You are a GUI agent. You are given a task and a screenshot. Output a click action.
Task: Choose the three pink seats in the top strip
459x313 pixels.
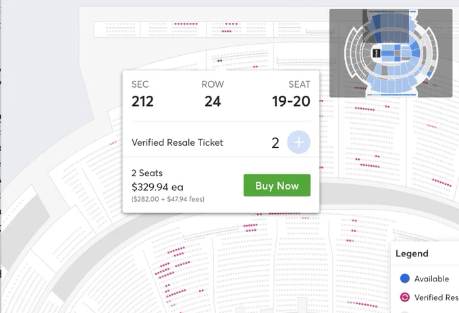(232, 24)
